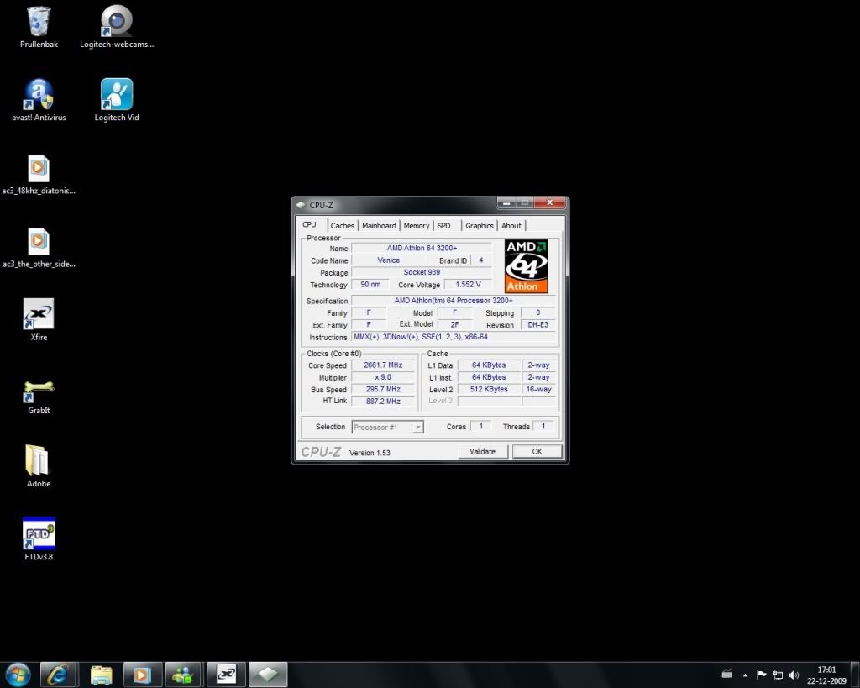Switch to Xfire in the taskbar
This screenshot has width=860, height=688.
226,675
